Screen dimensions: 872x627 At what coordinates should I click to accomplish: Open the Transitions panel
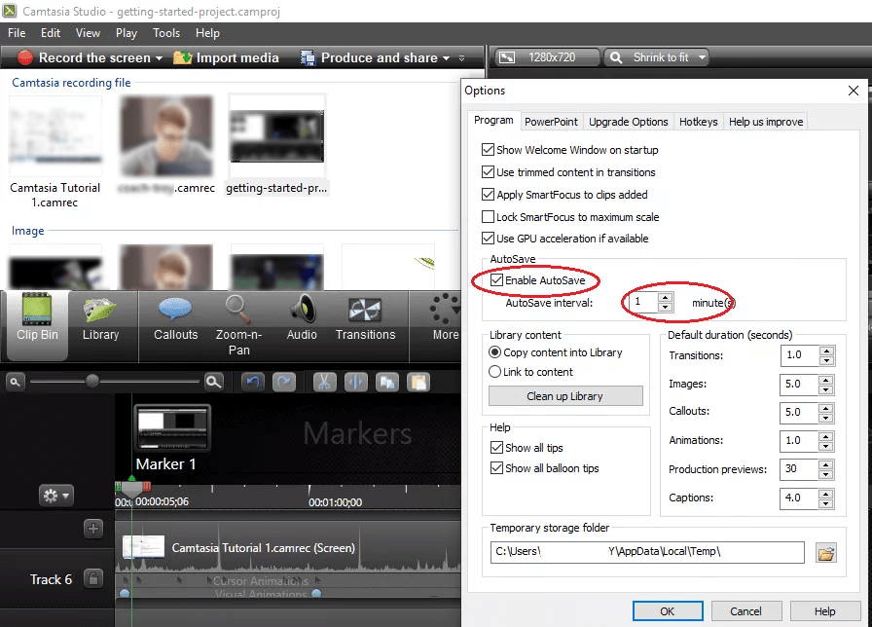[365, 319]
